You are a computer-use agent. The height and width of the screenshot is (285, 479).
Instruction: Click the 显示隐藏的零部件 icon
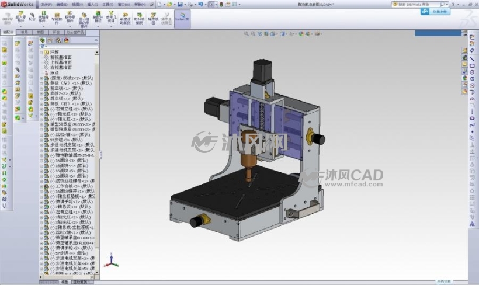(84, 20)
